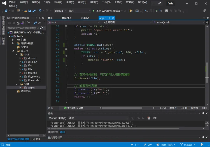The width and height of the screenshot is (210, 147).
Task: Click the Save All icon in toolbar
Action: 34,11
